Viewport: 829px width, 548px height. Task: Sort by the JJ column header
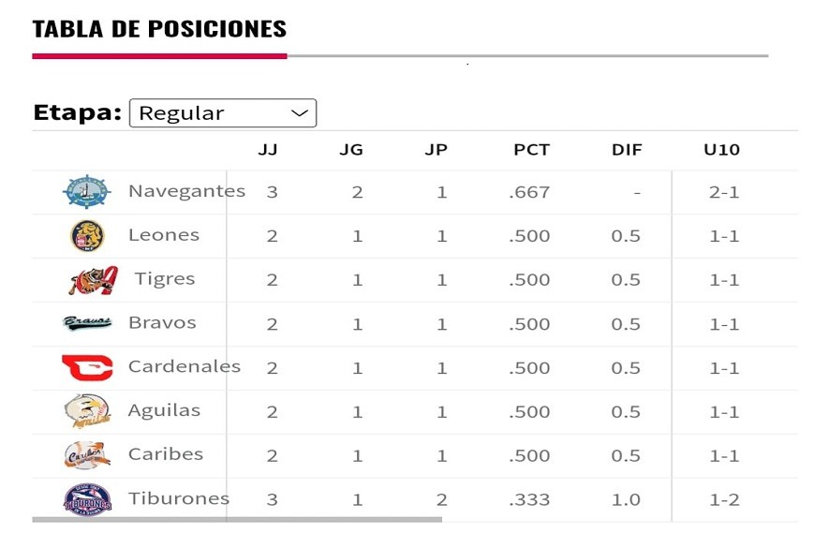(x=265, y=149)
